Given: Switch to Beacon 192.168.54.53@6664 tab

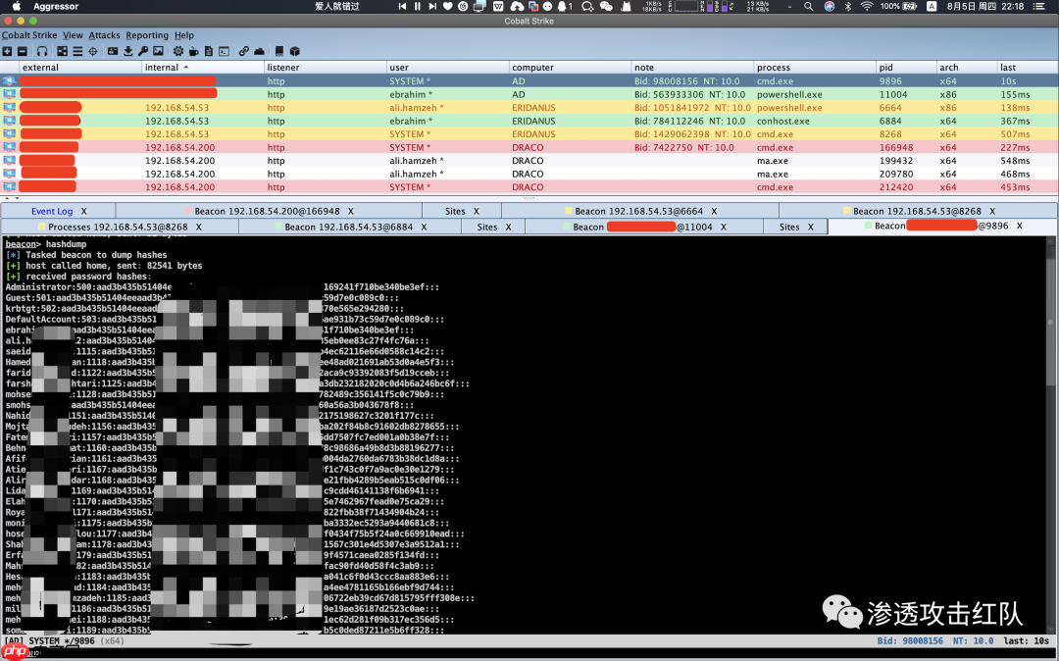Looking at the screenshot, I should pos(638,211).
